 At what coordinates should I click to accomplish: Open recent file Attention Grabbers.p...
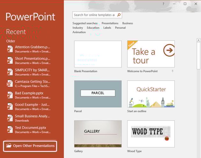29,49
